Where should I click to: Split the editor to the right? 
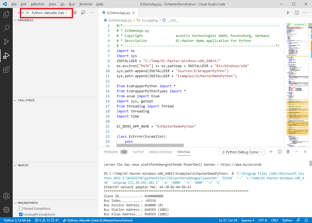click(x=297, y=13)
